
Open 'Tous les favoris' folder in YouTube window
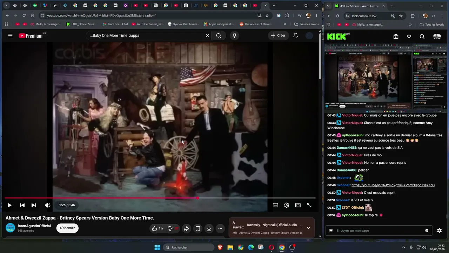point(307,24)
